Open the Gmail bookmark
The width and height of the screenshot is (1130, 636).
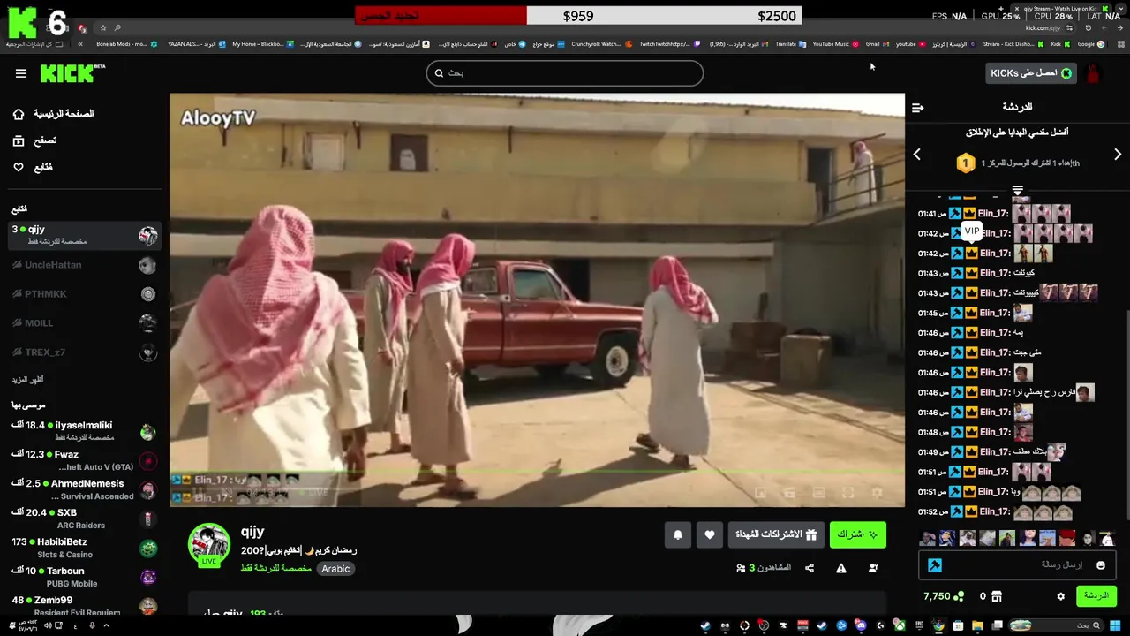877,43
